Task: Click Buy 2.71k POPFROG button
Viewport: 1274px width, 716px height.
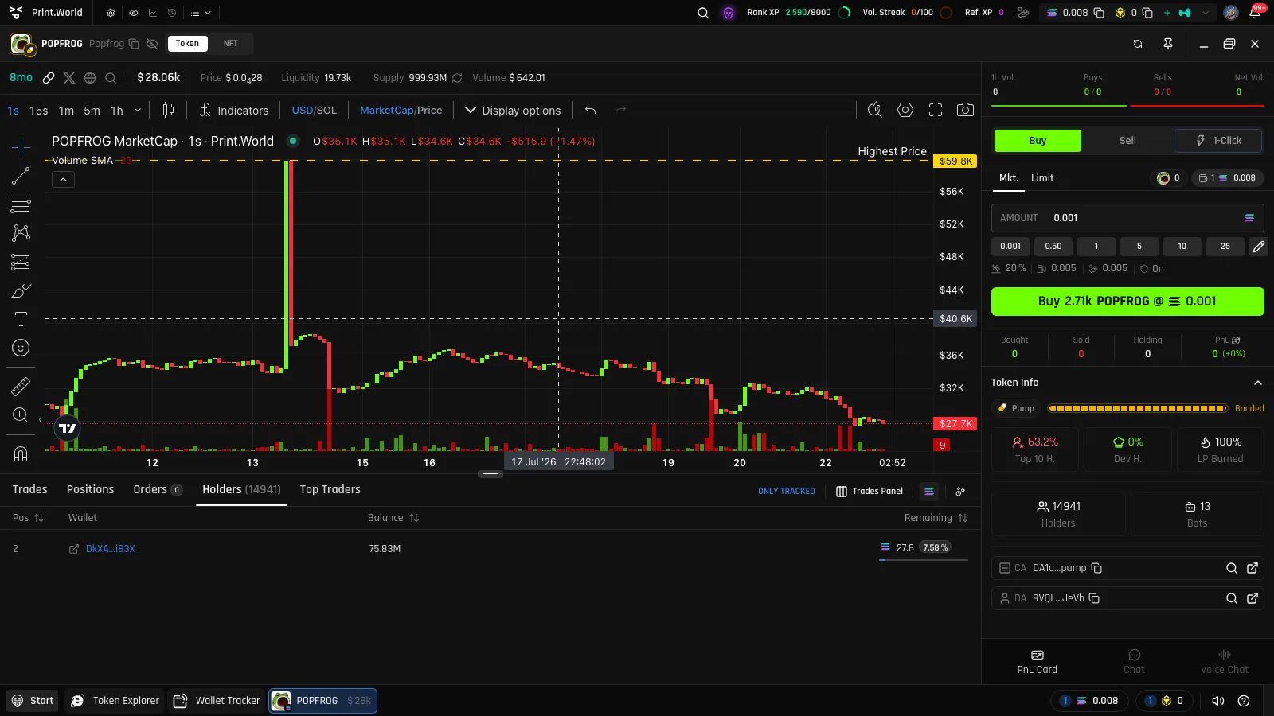Action: [1127, 302]
